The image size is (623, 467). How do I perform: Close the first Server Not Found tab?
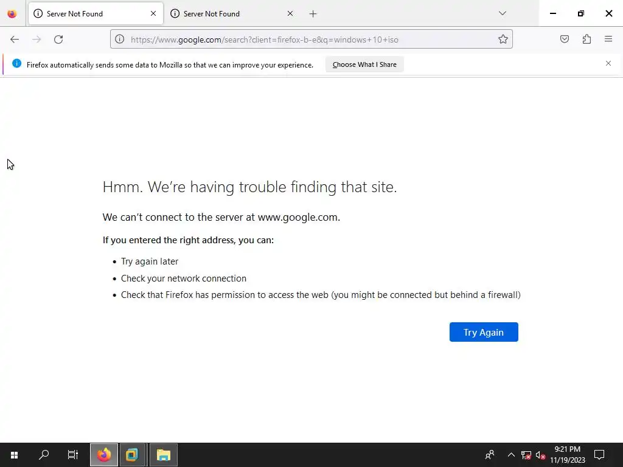(x=153, y=13)
